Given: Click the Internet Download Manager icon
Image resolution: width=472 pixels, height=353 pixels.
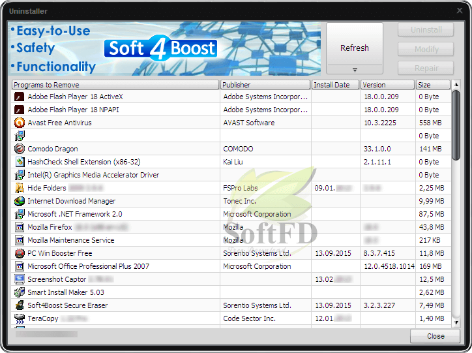Looking at the screenshot, I should click(20, 201).
